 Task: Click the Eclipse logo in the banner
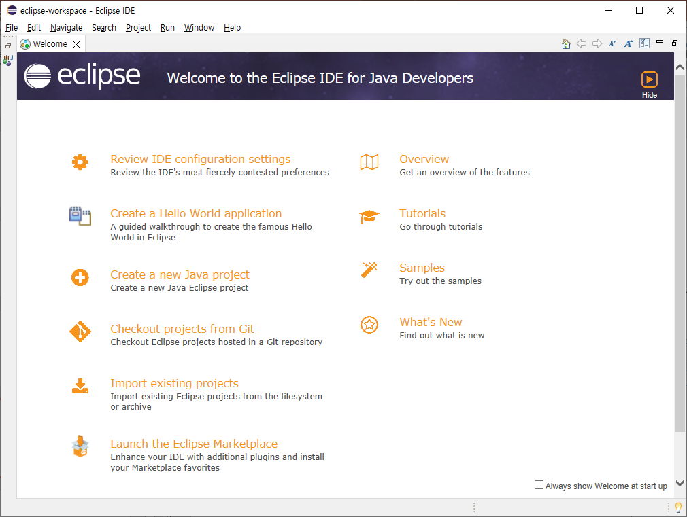82,75
